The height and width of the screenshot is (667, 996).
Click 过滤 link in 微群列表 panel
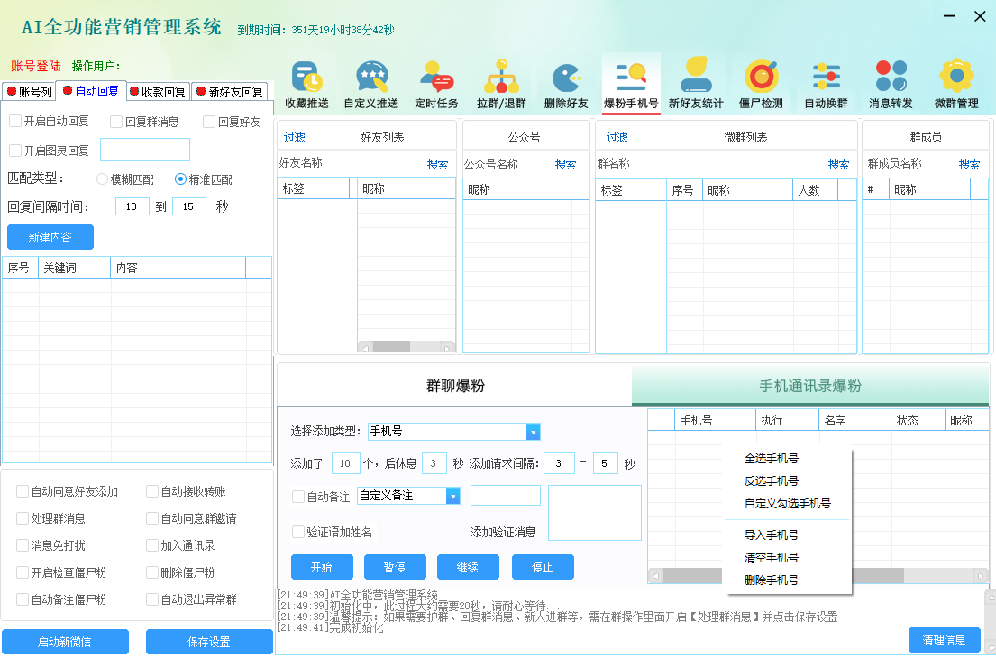click(x=617, y=137)
